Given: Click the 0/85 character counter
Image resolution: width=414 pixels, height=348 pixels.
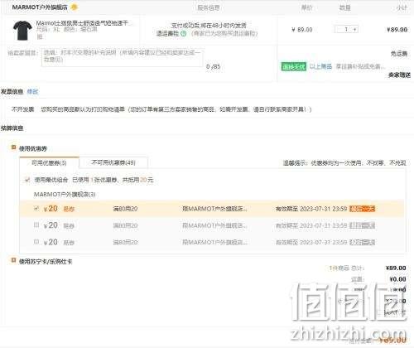Looking at the screenshot, I should tap(213, 66).
